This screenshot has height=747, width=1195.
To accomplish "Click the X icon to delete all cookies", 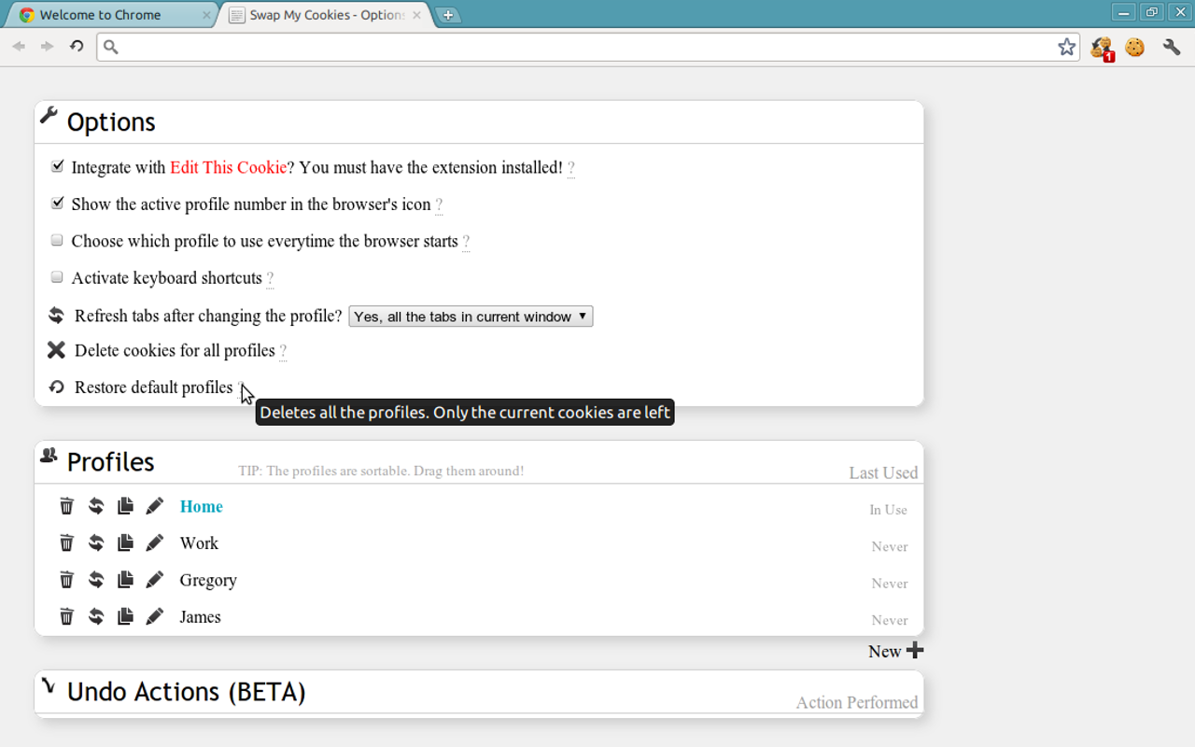I will pyautogui.click(x=56, y=350).
